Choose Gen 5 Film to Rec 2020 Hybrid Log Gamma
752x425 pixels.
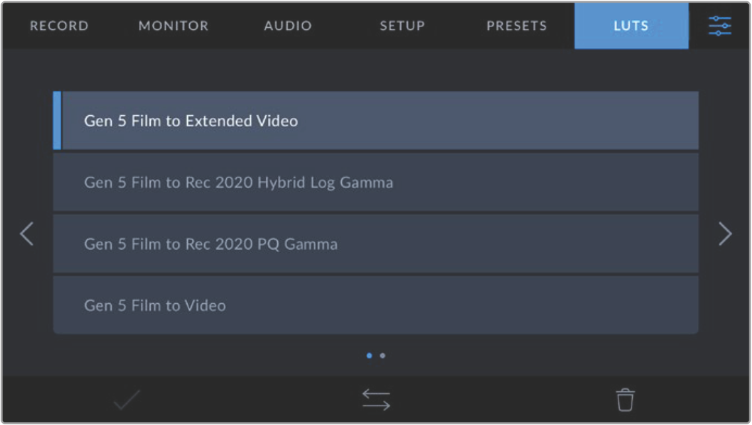(x=376, y=183)
